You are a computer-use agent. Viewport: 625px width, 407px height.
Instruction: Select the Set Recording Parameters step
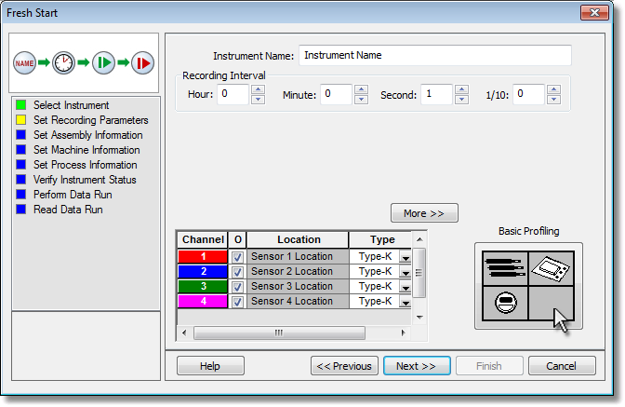tap(91, 120)
